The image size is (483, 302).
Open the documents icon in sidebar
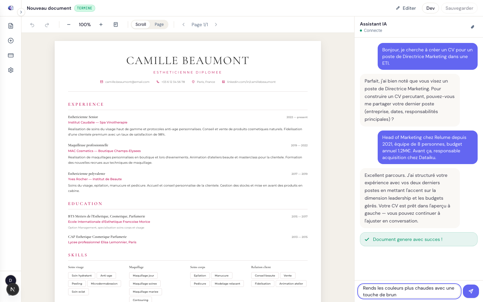(x=11, y=26)
